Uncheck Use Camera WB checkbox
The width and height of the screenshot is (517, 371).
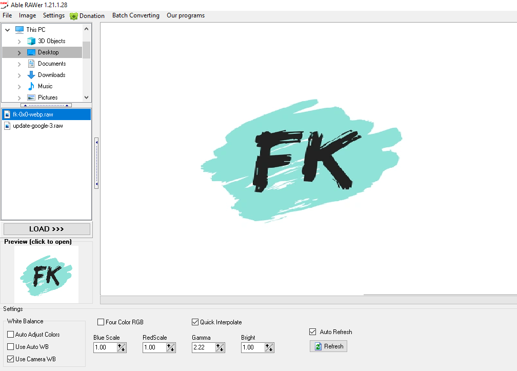(11, 359)
